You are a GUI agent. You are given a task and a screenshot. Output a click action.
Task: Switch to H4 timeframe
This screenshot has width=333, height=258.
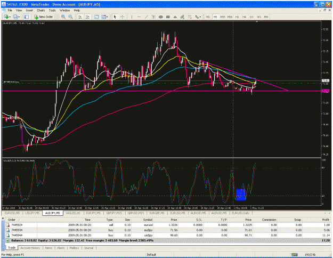[x=244, y=17]
